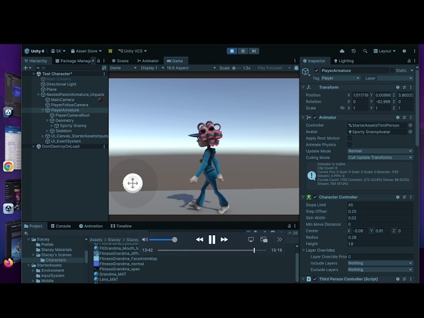This screenshot has width=424, height=318.
Task: Click the Slope Limit field
Action: point(380,205)
